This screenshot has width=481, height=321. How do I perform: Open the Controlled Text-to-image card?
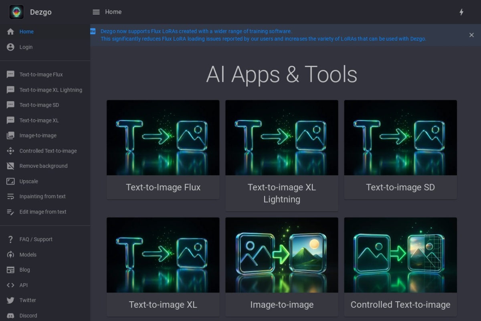(x=400, y=267)
